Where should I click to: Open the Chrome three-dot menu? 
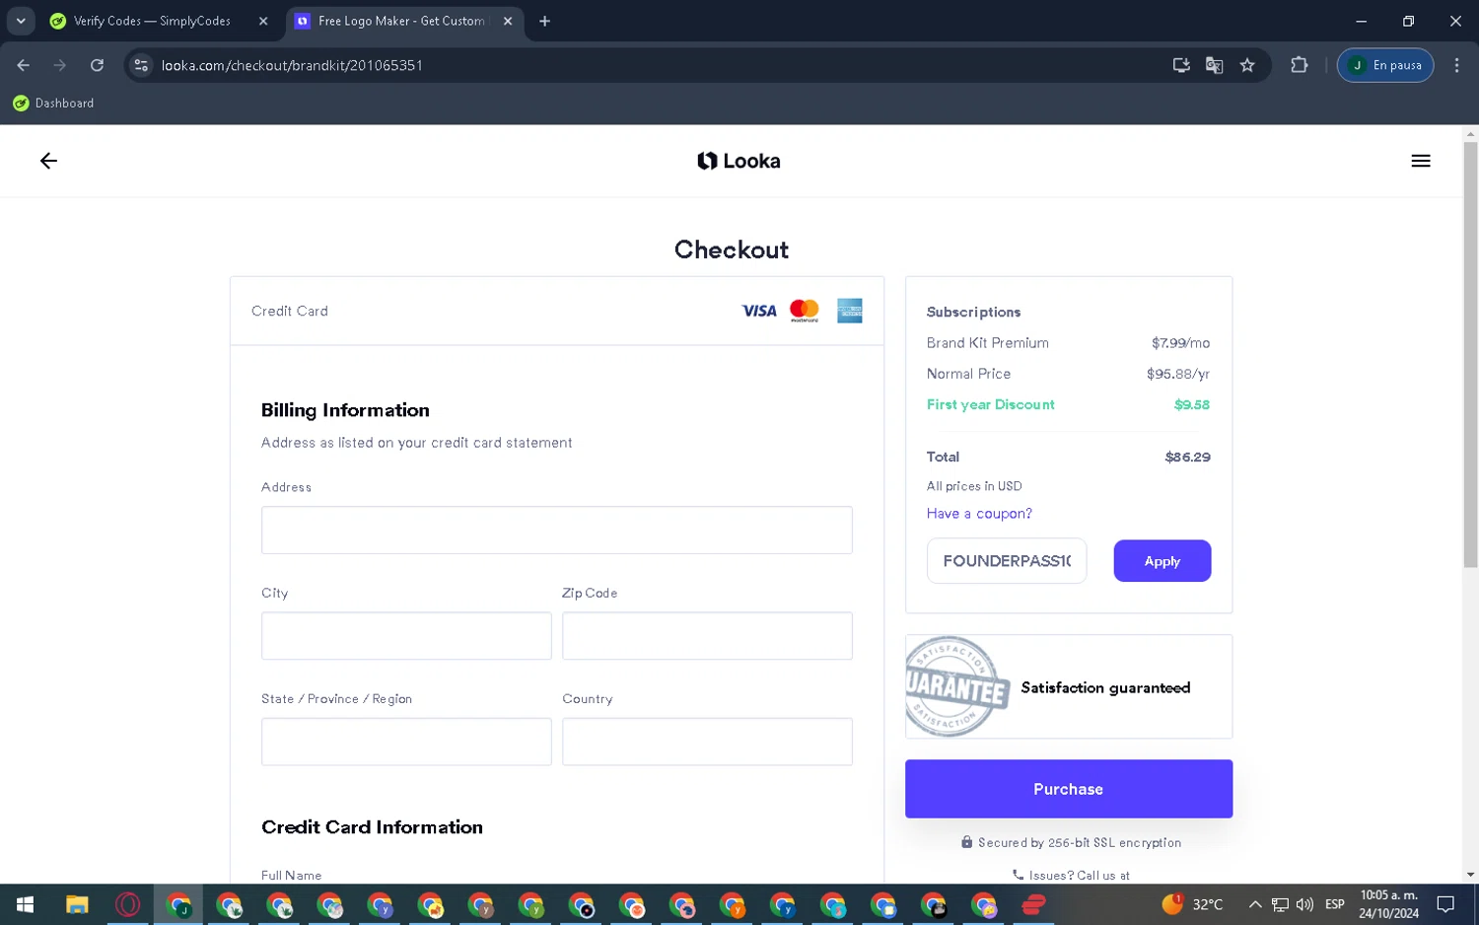click(x=1456, y=65)
